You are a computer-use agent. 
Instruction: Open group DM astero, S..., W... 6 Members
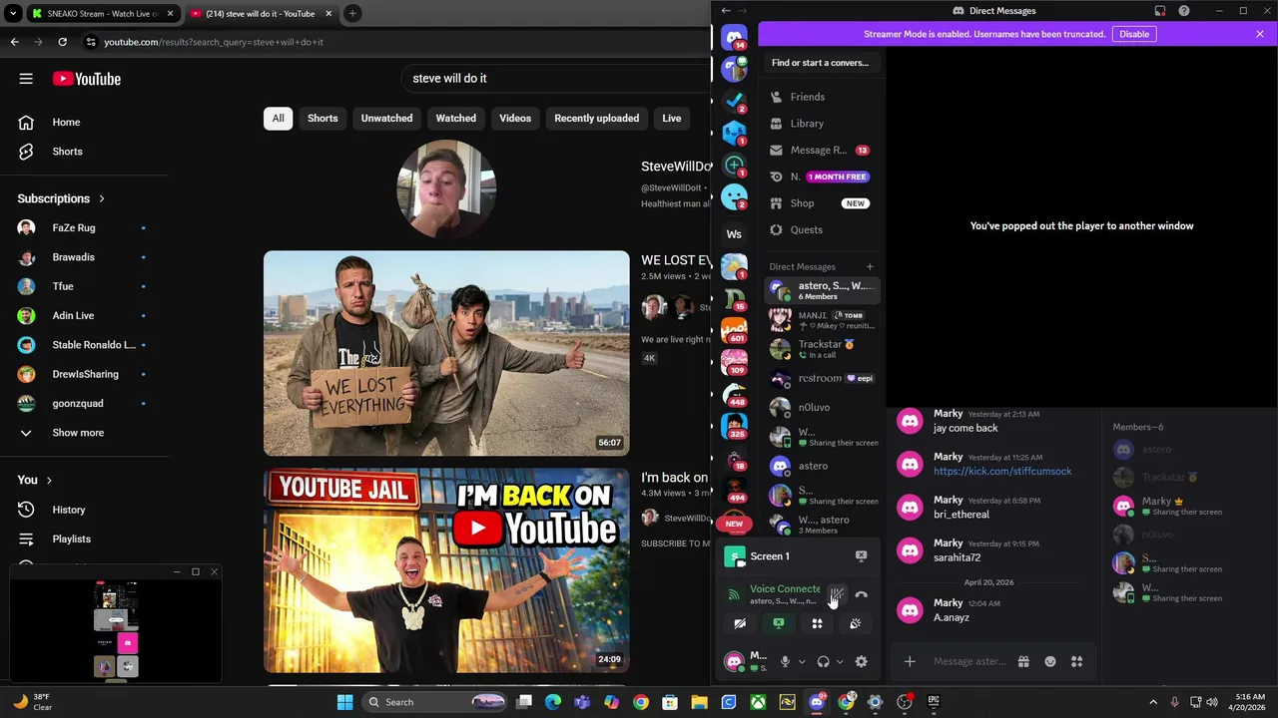822,290
